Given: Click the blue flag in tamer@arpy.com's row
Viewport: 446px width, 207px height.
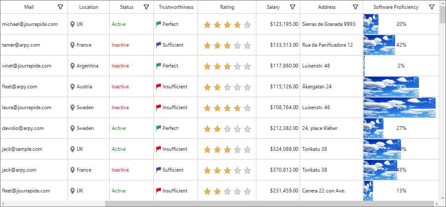Looking at the screenshot, I should click(159, 45).
